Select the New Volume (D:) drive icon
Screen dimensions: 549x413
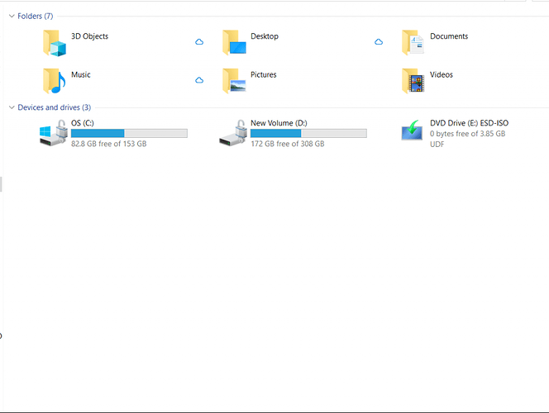(232, 133)
